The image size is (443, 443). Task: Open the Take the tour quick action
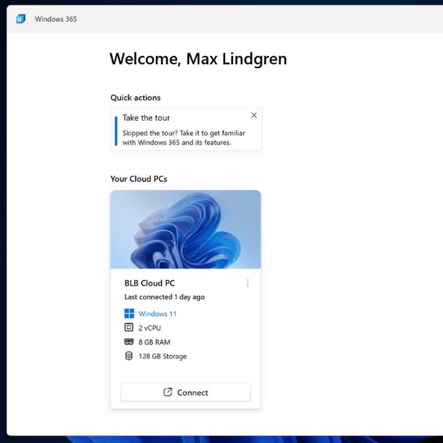coord(186,129)
